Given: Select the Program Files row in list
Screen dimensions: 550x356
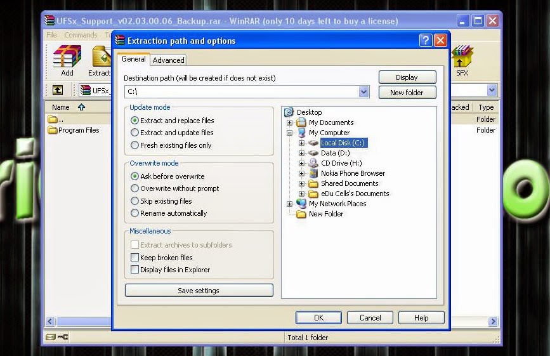Looking at the screenshot, I should pyautogui.click(x=79, y=130).
